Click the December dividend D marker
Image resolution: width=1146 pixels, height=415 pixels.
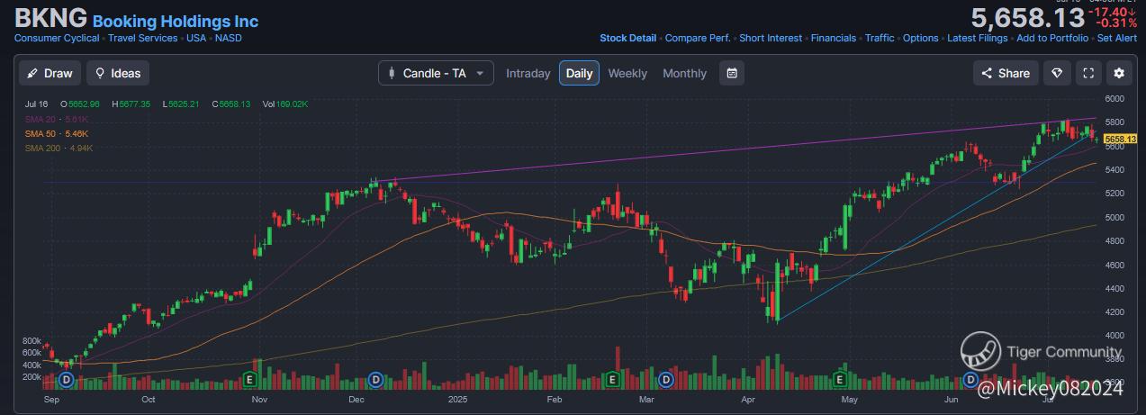coord(376,380)
